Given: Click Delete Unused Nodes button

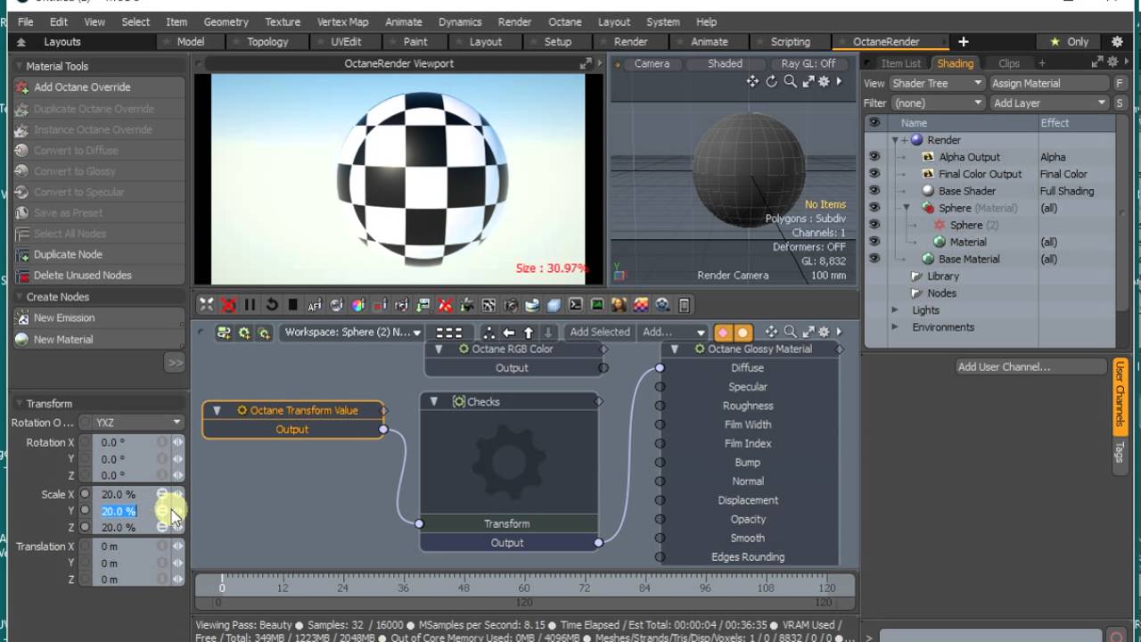Looking at the screenshot, I should (98, 276).
